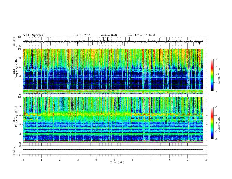Viewport: 232px width, 179px height.
Task: Select the "start UT = 15:10:0" header text
Action: (x=141, y=35)
